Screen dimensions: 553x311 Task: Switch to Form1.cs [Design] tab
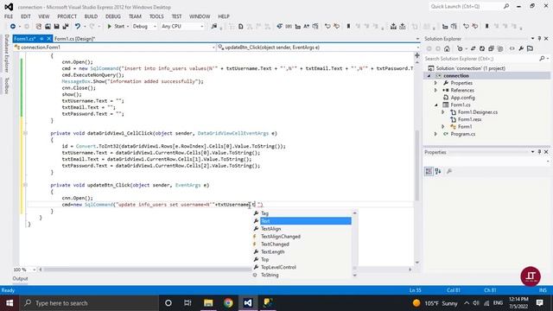click(75, 39)
